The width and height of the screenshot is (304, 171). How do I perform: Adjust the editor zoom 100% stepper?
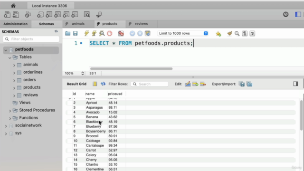(x=83, y=73)
